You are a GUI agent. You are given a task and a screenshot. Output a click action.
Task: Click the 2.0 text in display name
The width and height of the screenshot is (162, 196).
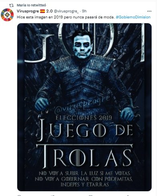(49, 11)
